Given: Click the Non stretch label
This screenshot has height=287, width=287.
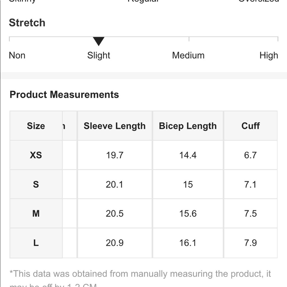Looking at the screenshot, I should pos(17,55).
